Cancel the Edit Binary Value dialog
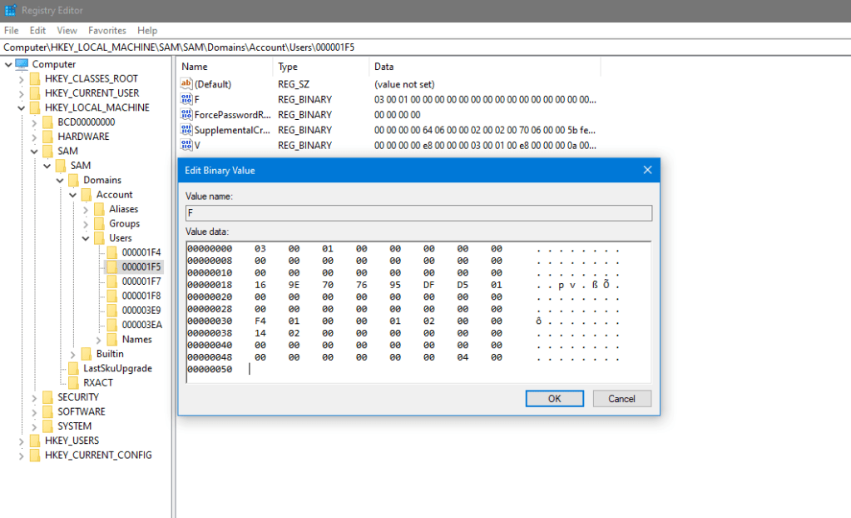The image size is (851, 518). pyautogui.click(x=621, y=399)
